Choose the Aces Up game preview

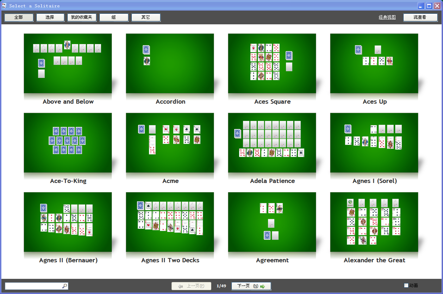click(x=374, y=63)
